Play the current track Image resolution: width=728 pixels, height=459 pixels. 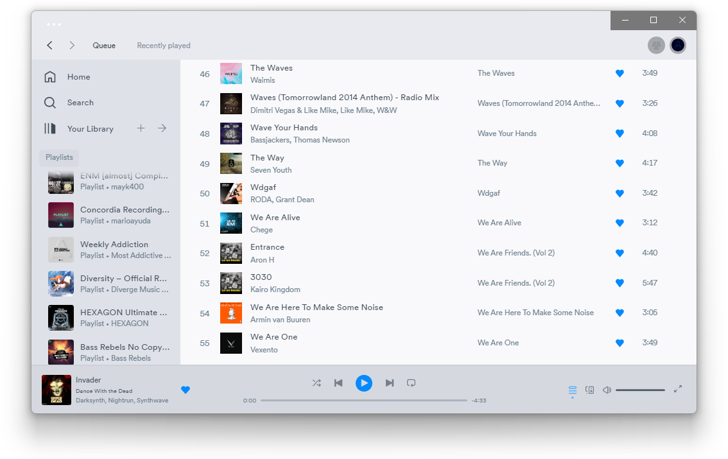(x=364, y=383)
